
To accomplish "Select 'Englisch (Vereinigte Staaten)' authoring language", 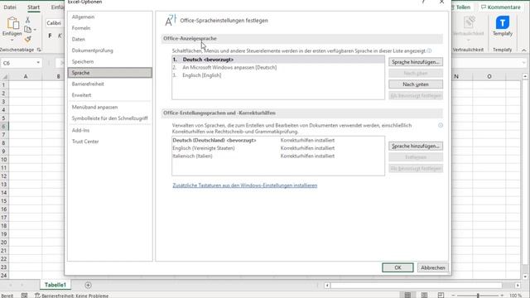I will tap(278, 148).
